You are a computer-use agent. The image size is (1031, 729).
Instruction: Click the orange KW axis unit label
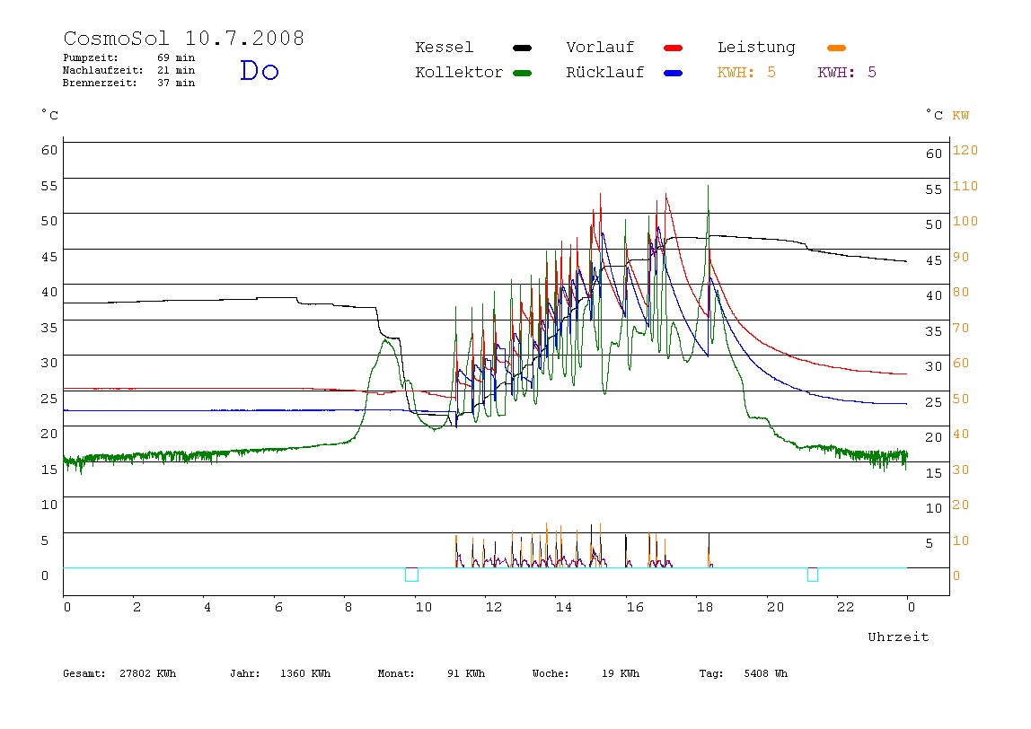pos(961,116)
